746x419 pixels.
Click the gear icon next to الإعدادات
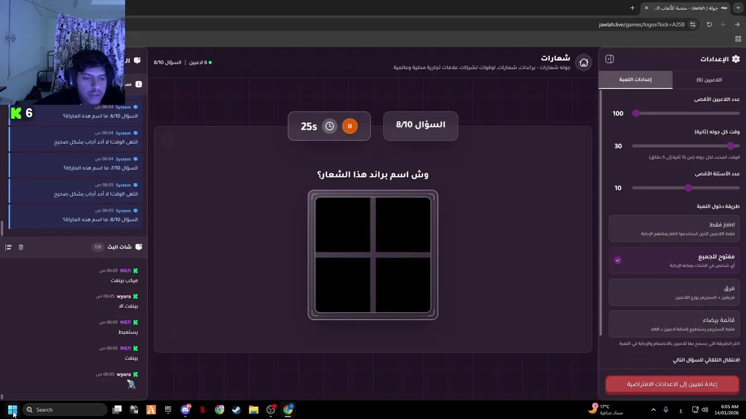(736, 59)
